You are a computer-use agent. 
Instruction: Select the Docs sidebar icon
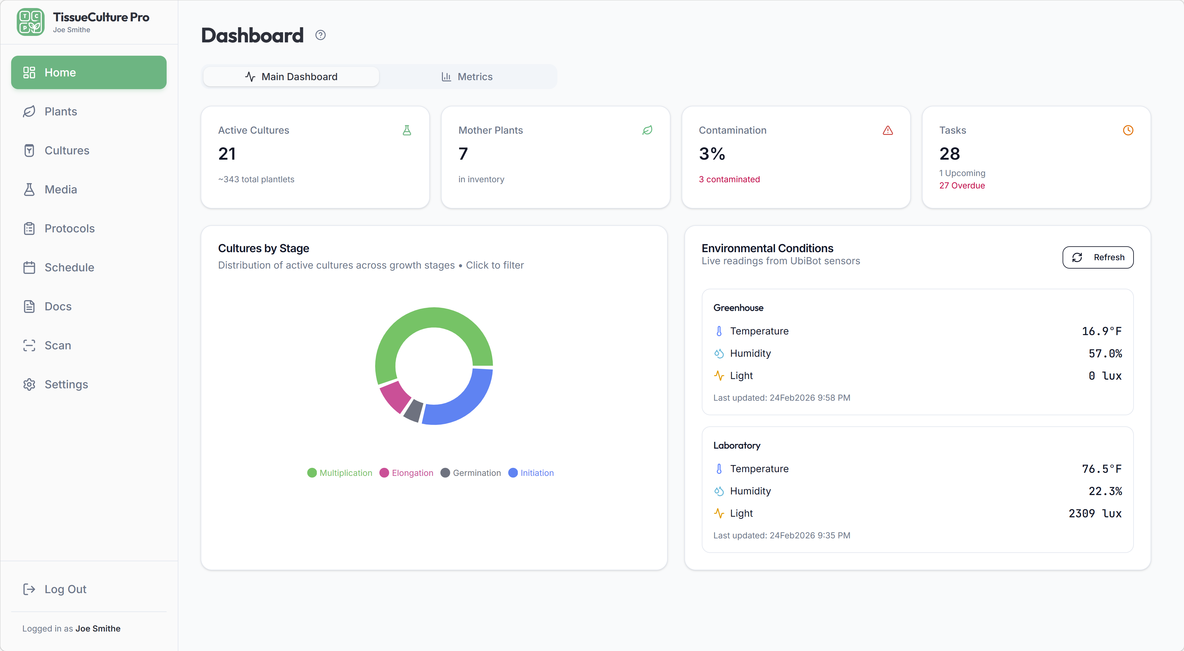29,306
